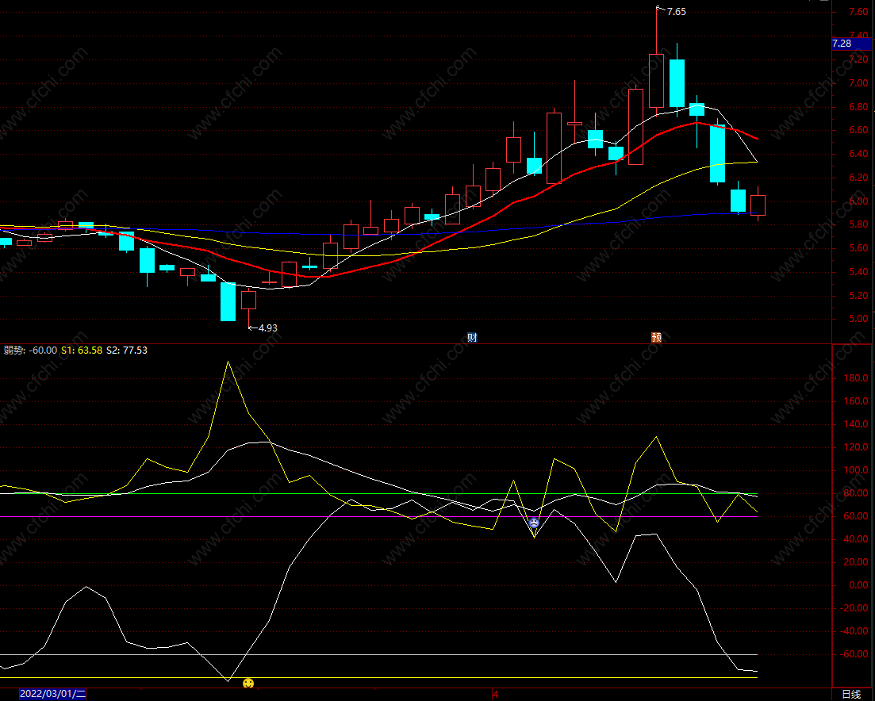
Task: Click the 5.00 price axis label
Action: 858,320
